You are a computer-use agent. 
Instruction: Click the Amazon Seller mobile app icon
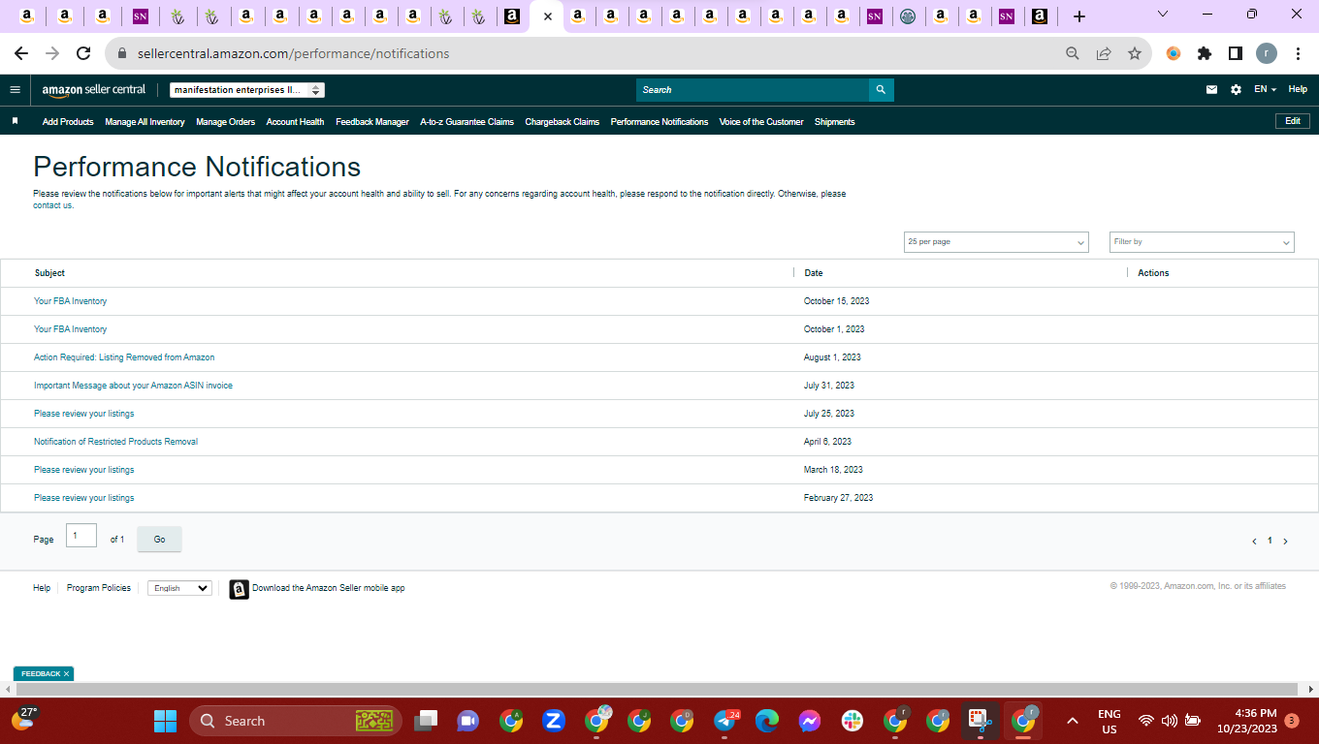click(239, 589)
